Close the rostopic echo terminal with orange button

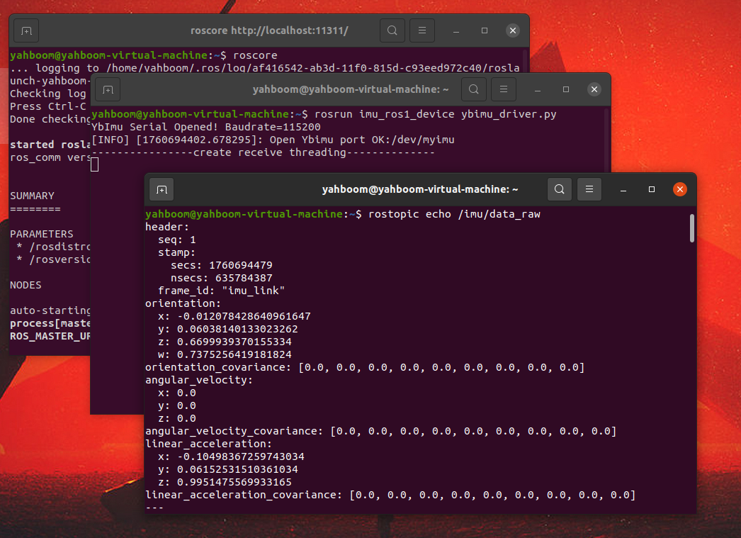click(680, 189)
